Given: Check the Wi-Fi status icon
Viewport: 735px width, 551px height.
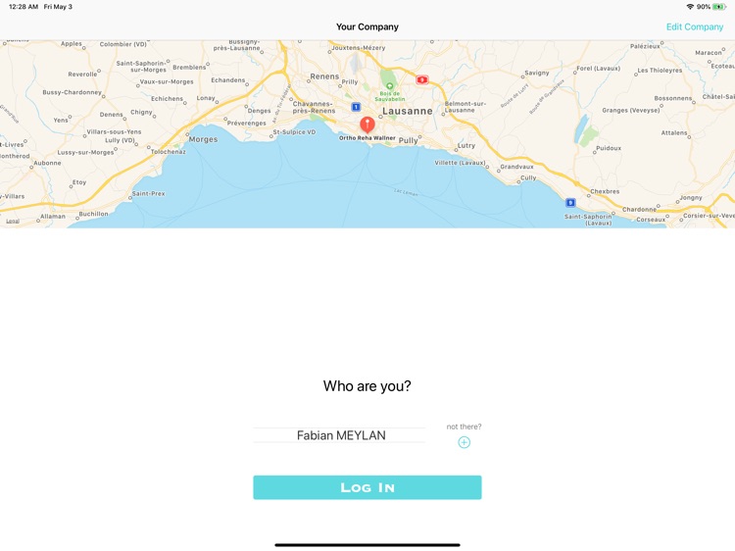Looking at the screenshot, I should [690, 7].
